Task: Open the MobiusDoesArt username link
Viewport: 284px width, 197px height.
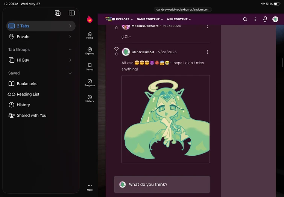Action: [x=145, y=26]
